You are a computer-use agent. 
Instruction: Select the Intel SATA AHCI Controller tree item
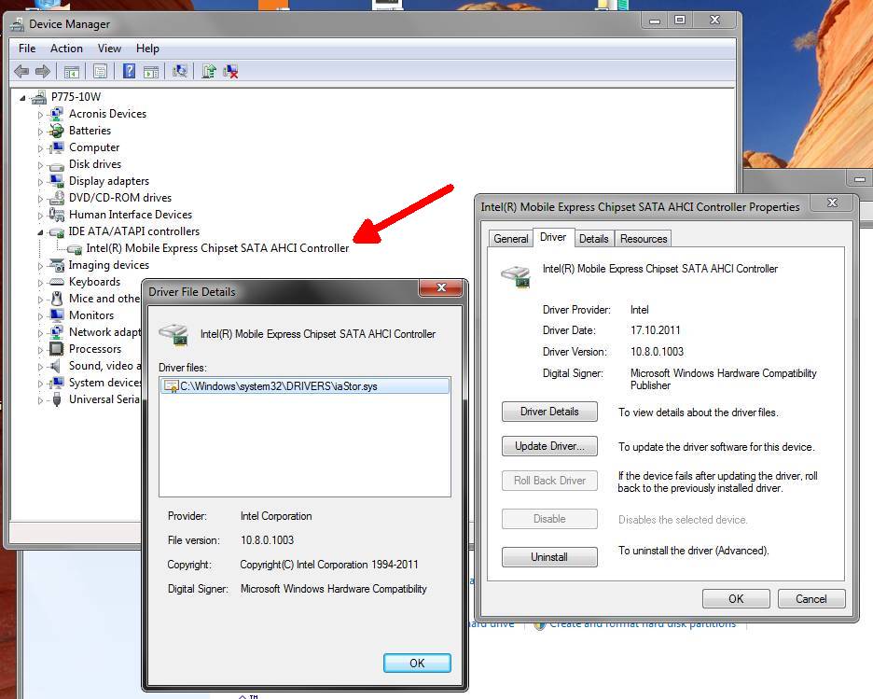[217, 248]
